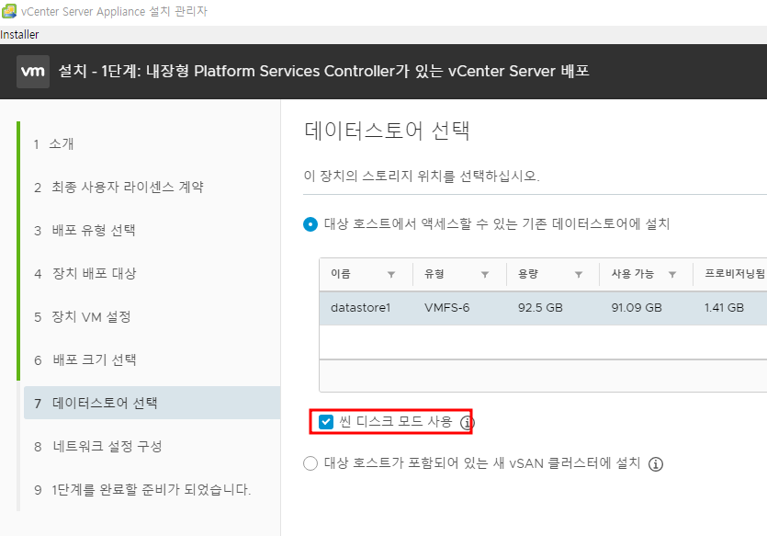The image size is (767, 536).
Task: Click the 데이터스토어 선택 page heading
Action: pos(387,131)
